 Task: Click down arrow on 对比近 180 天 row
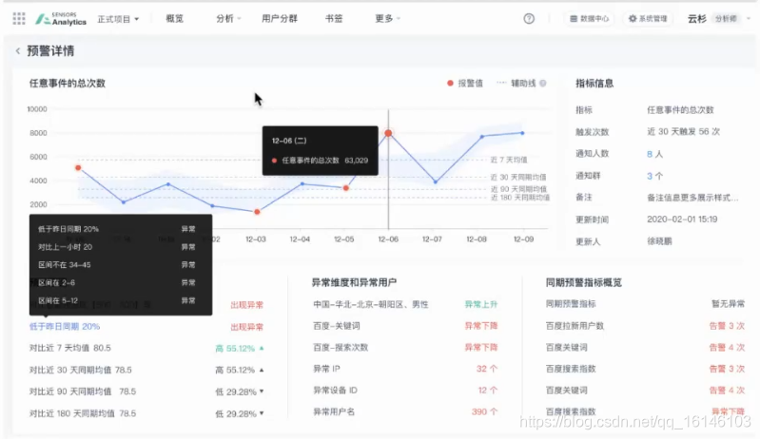(x=262, y=413)
